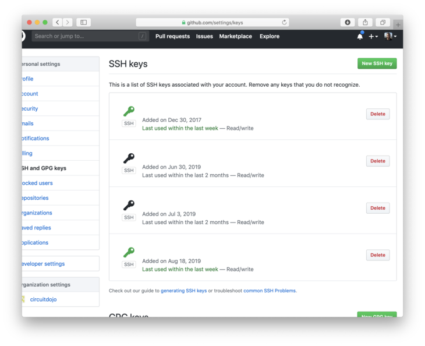Click the Safari share icon

point(365,22)
